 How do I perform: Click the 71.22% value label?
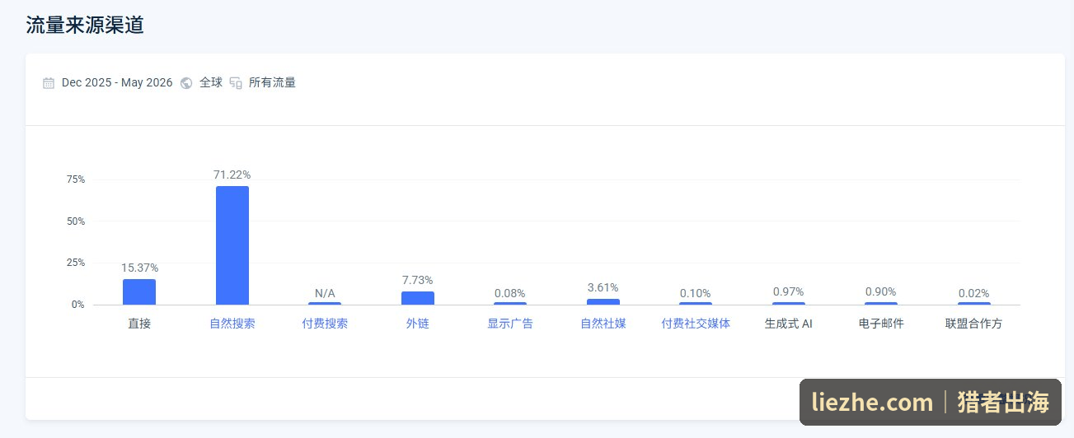232,175
